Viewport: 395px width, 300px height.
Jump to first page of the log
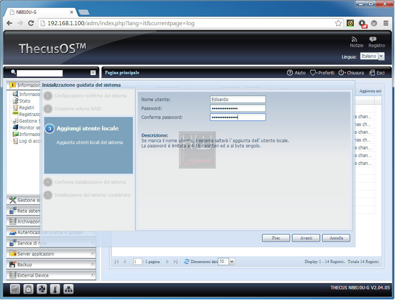(117, 261)
